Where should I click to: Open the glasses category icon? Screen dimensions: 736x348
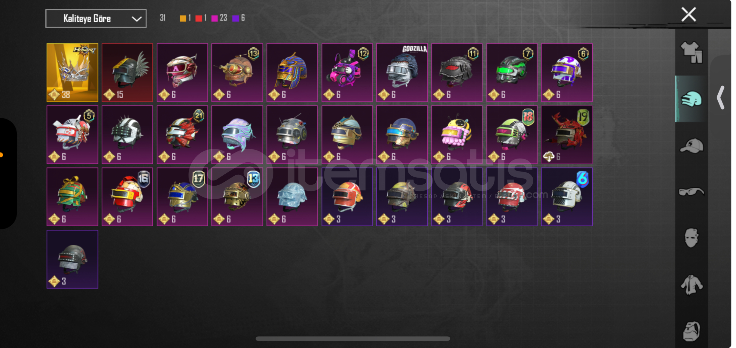pos(691,192)
